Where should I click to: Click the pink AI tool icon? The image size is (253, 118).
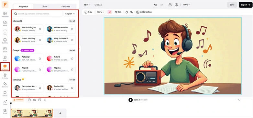(110, 12)
